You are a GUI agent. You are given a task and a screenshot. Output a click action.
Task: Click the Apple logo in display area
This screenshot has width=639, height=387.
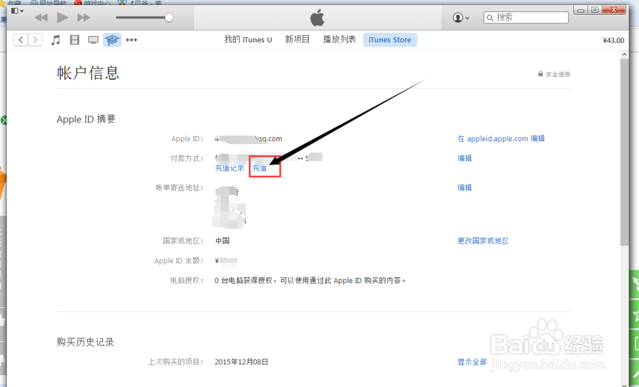(317, 18)
